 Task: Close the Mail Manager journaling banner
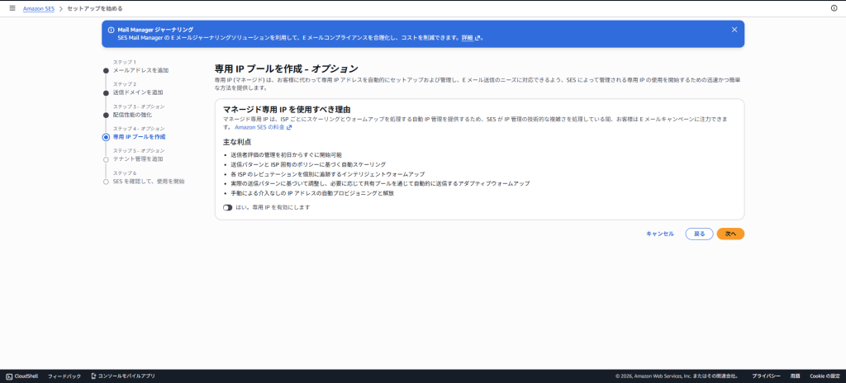tap(734, 30)
